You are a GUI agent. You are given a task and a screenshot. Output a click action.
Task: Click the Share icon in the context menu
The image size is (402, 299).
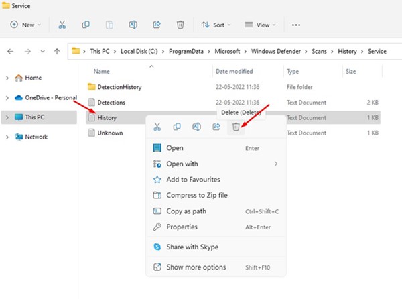click(x=216, y=127)
